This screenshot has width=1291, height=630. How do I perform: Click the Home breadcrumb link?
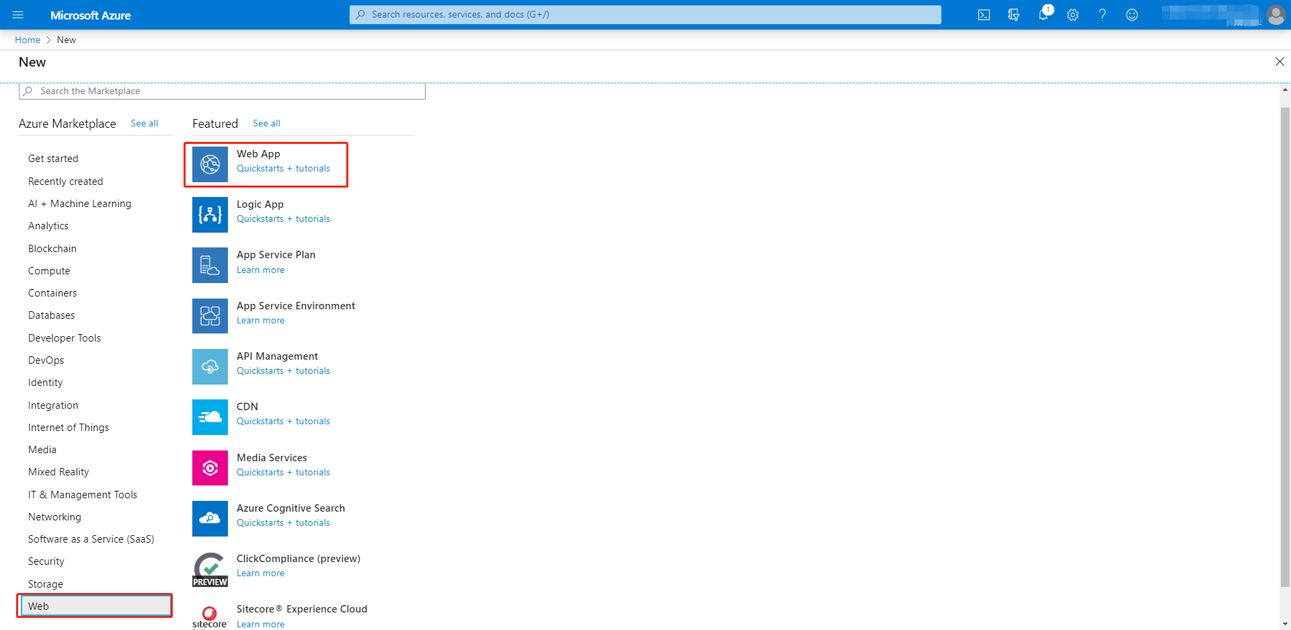tap(28, 40)
